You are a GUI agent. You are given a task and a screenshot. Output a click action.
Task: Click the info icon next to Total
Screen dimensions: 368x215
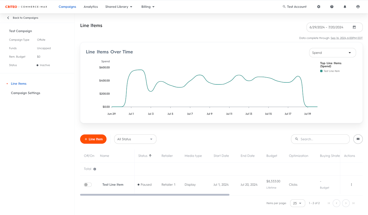(x=95, y=169)
